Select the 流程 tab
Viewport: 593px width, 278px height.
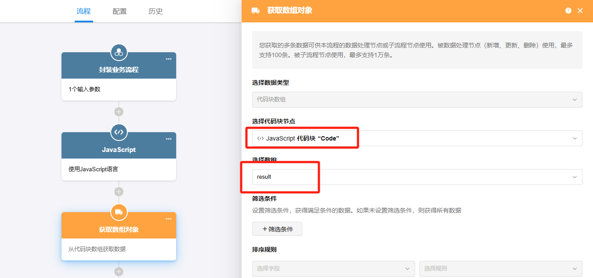(83, 11)
